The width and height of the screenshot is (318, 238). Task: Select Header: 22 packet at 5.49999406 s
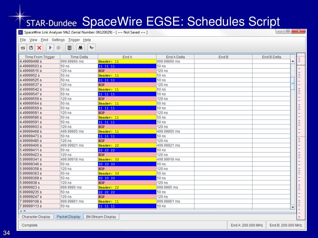tap(127, 145)
